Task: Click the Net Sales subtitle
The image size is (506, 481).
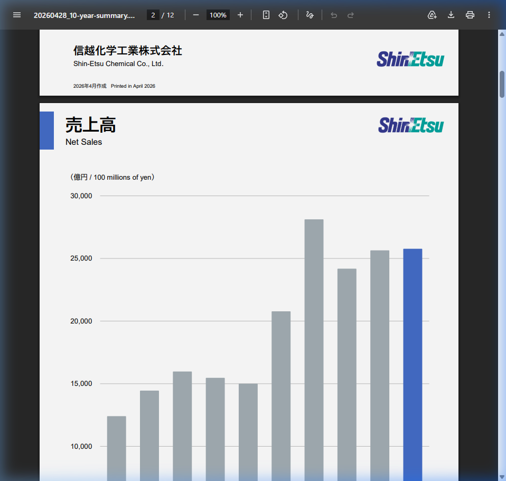Action: point(83,142)
